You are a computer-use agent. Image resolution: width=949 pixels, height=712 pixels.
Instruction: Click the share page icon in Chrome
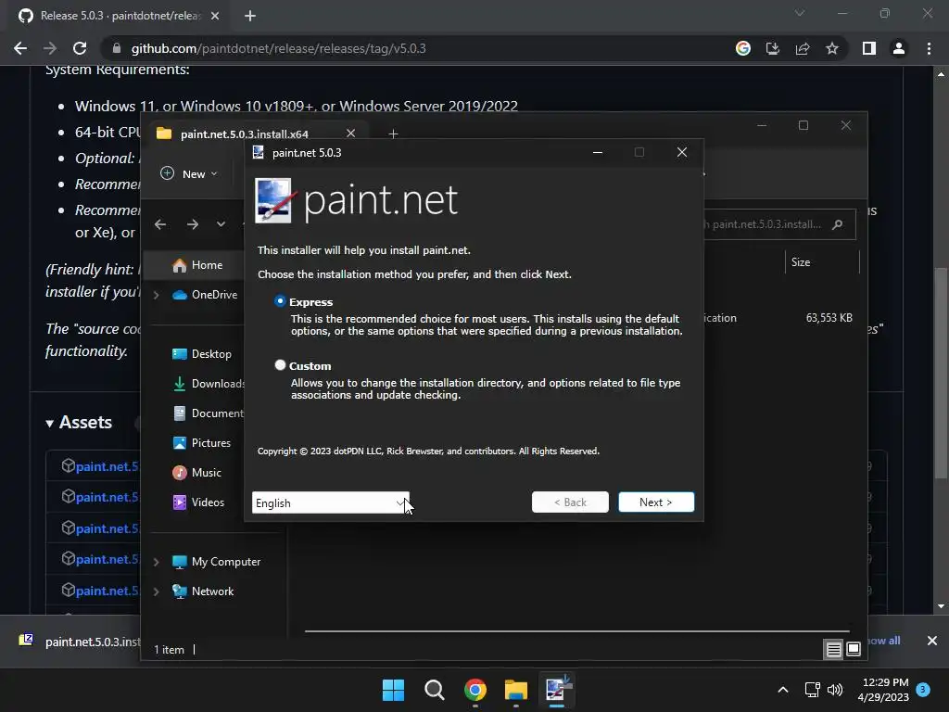tap(803, 48)
